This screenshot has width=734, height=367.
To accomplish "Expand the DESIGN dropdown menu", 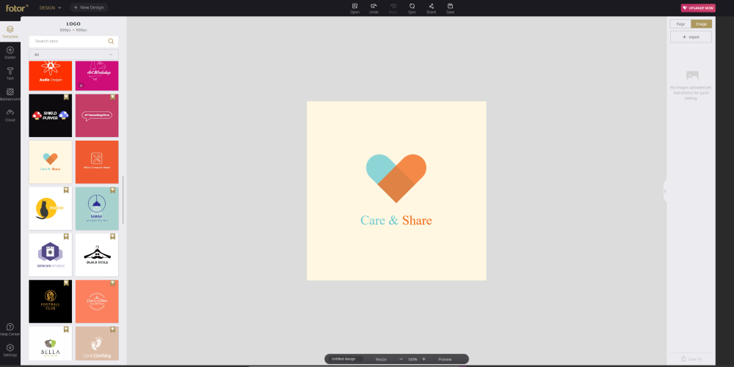I will point(50,7).
